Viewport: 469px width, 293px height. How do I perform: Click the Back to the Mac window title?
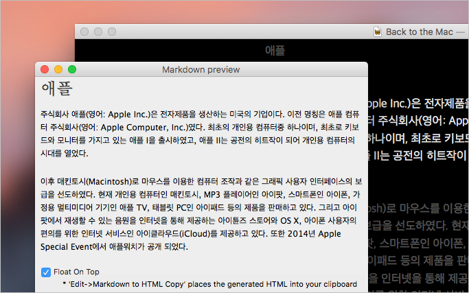[x=420, y=32]
